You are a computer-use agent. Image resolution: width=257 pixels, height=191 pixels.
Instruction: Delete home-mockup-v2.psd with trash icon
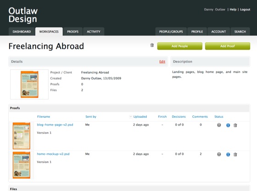coord(235,154)
